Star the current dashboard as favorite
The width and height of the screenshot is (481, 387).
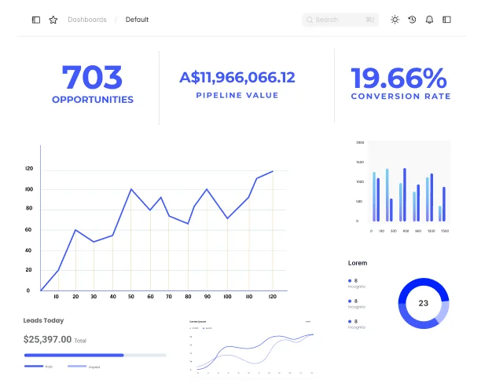click(53, 20)
